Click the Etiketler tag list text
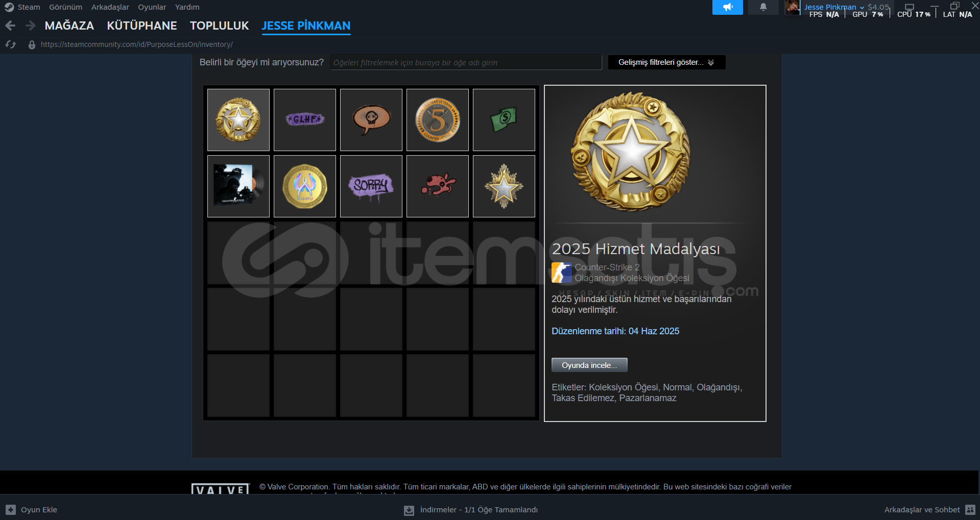Screen dimensions: 980x520 click(647, 392)
